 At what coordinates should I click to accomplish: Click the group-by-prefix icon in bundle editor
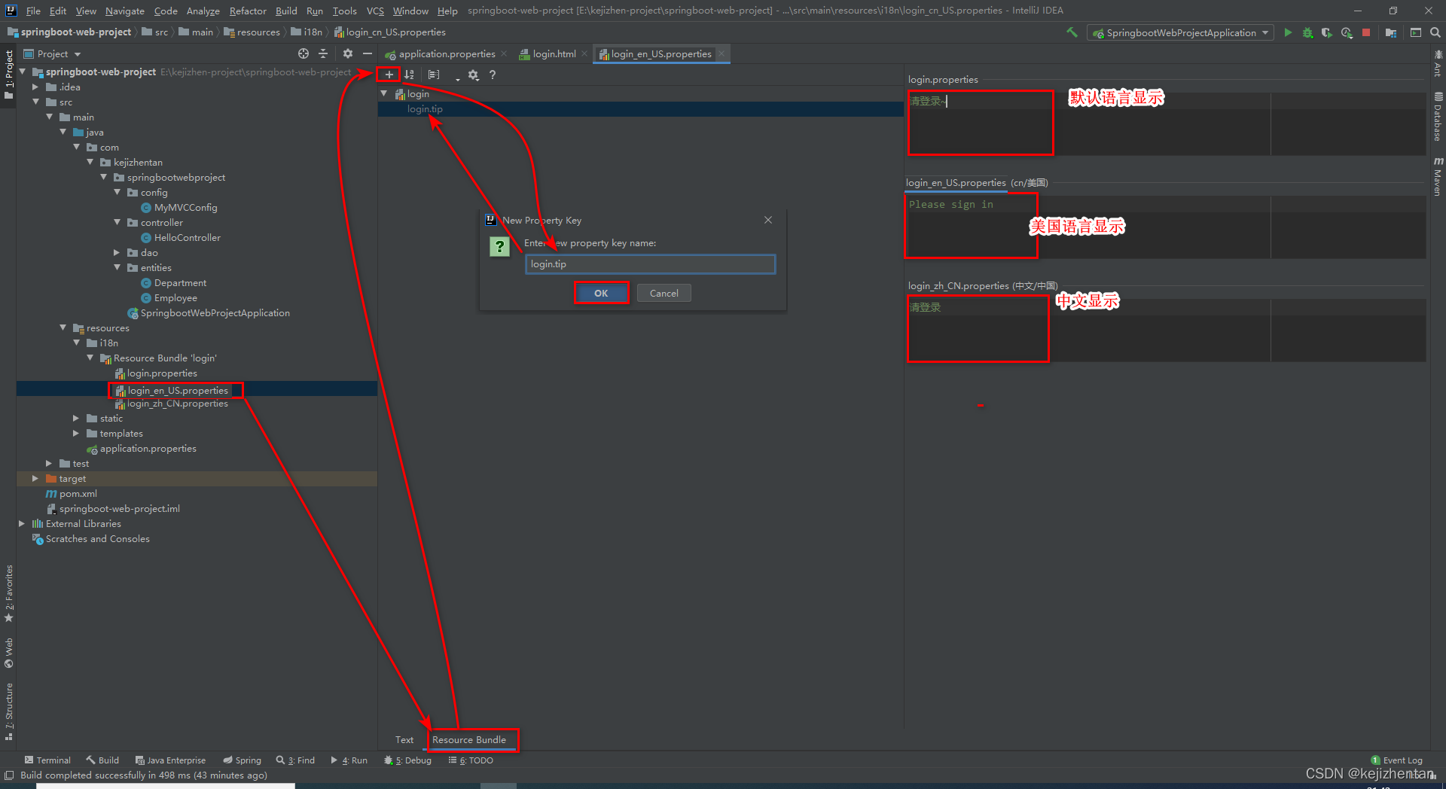434,75
